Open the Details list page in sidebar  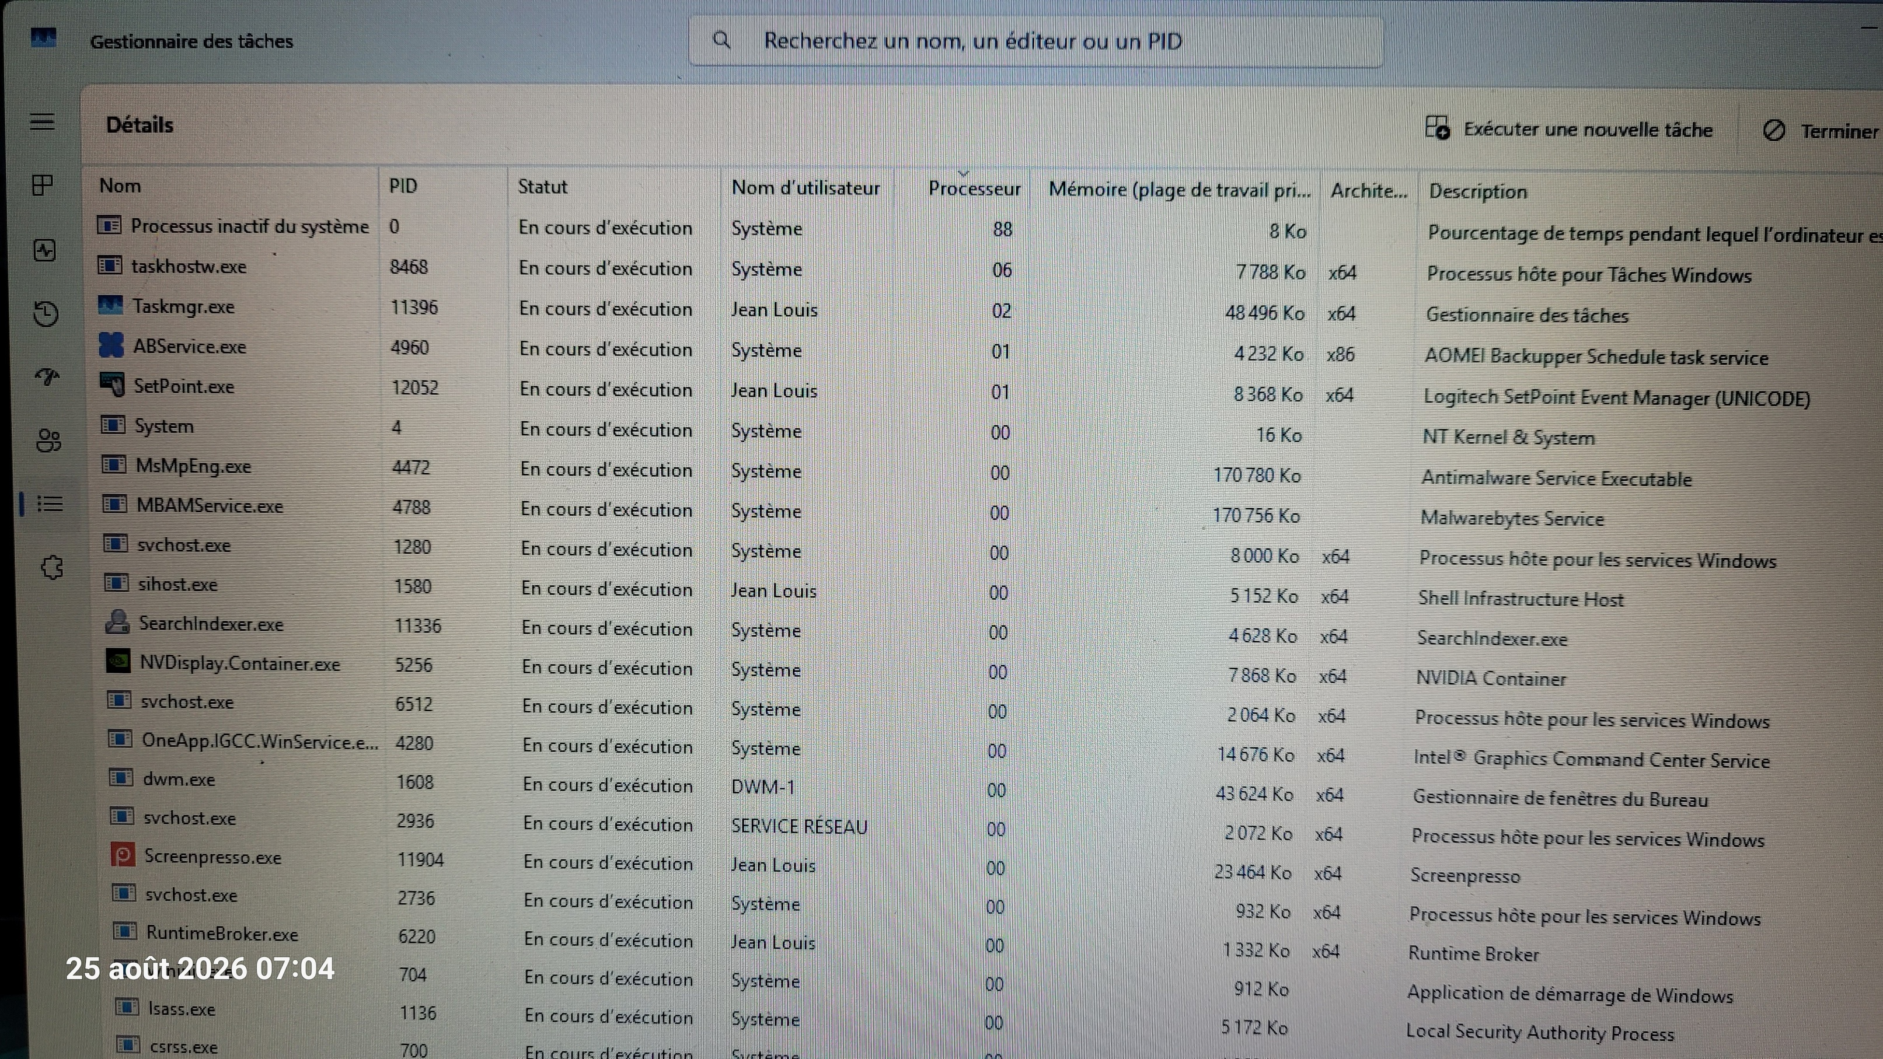click(x=50, y=504)
